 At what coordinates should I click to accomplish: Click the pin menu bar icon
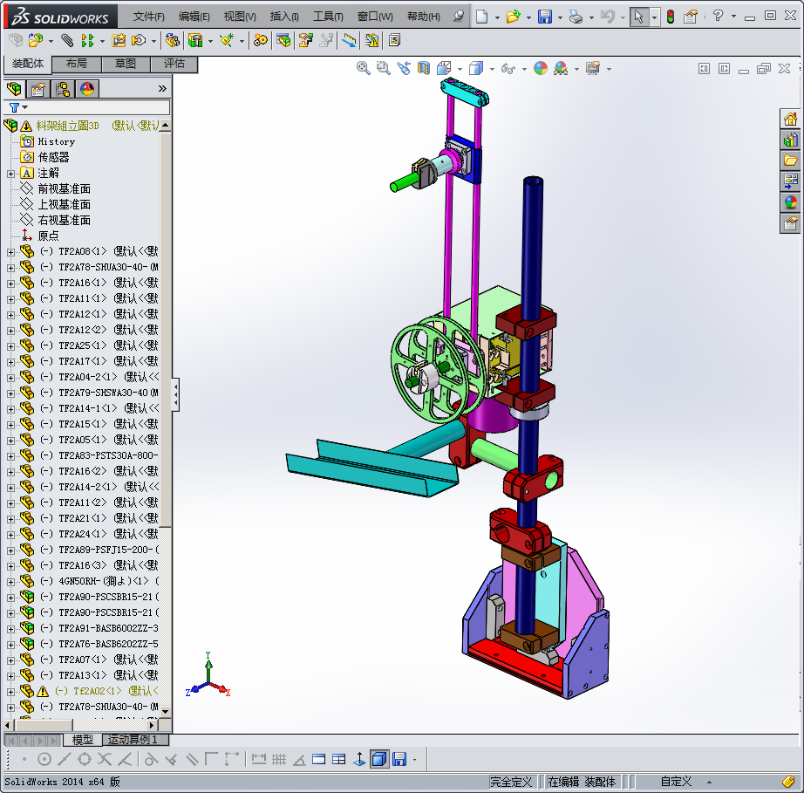(459, 17)
